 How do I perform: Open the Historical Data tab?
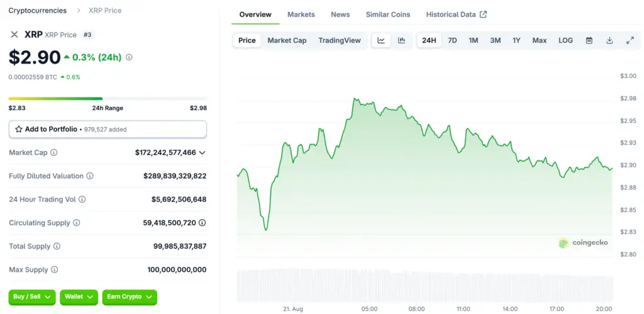tap(456, 14)
